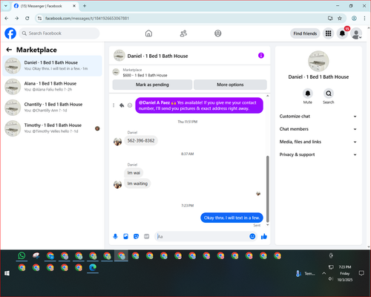Go back using the Marketplace arrow
Screen dimensions: 371x297
tap(9, 50)
